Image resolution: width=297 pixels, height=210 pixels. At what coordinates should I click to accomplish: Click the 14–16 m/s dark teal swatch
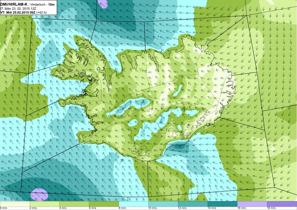click(x=222, y=204)
